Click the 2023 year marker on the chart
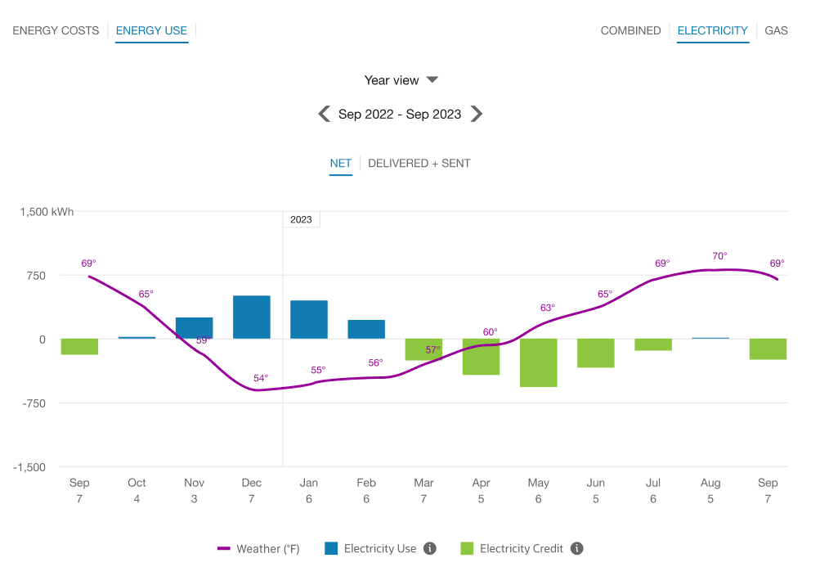 point(301,218)
